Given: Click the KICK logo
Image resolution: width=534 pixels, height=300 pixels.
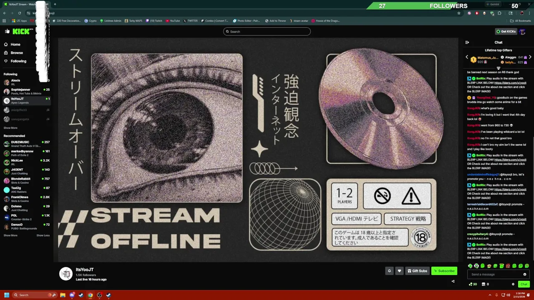Looking at the screenshot, I should tap(21, 31).
